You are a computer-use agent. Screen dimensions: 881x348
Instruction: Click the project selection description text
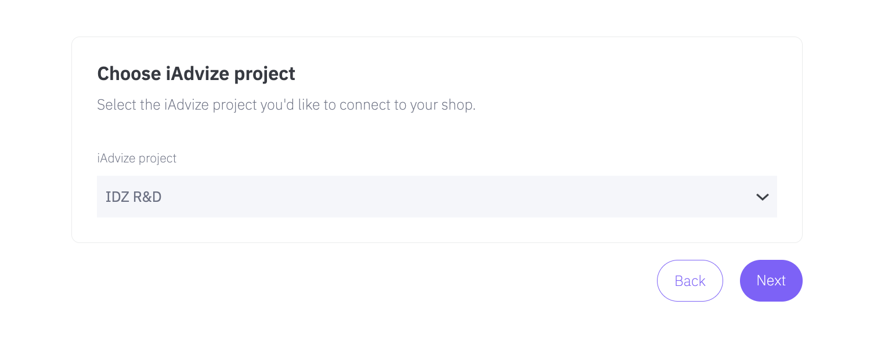286,106
